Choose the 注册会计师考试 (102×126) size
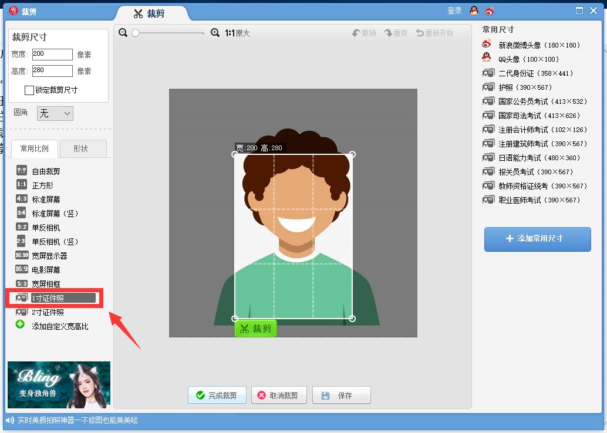 tap(535, 129)
